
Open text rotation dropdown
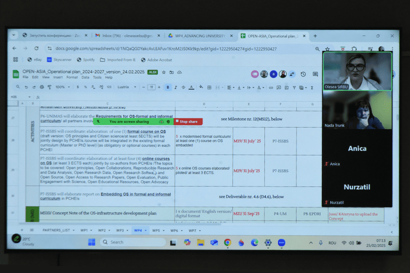pyautogui.click(x=260, y=88)
